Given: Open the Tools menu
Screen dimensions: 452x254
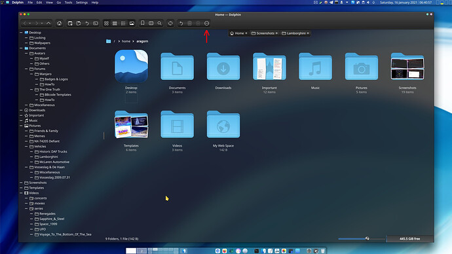Looking at the screenshot, I should point(68,3).
